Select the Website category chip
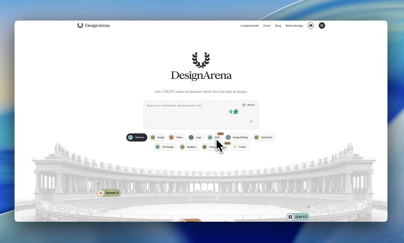Image resolution: width=404 pixels, height=243 pixels. (137, 137)
